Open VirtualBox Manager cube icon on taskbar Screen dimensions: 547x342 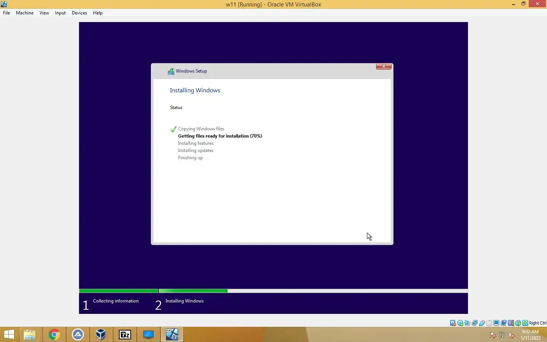[101, 335]
